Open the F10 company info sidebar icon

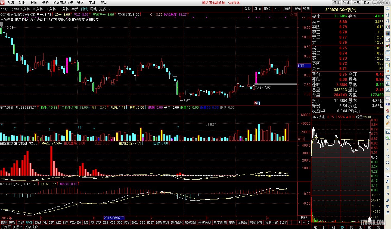click(x=388, y=59)
